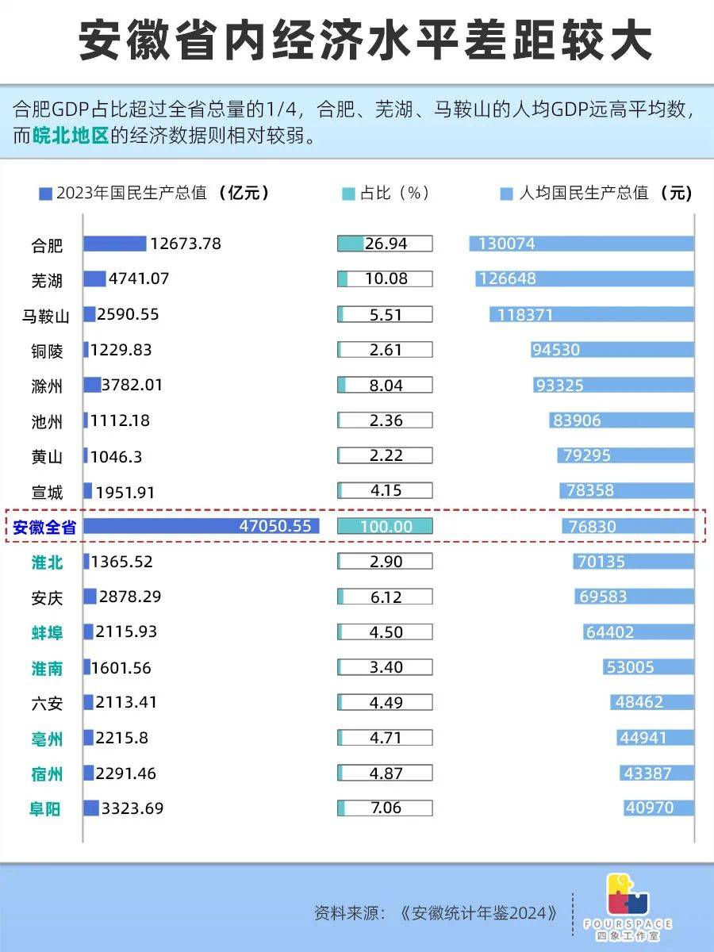Image resolution: width=714 pixels, height=952 pixels.
Task: Click the 芜湖 row label
Action: 47,281
